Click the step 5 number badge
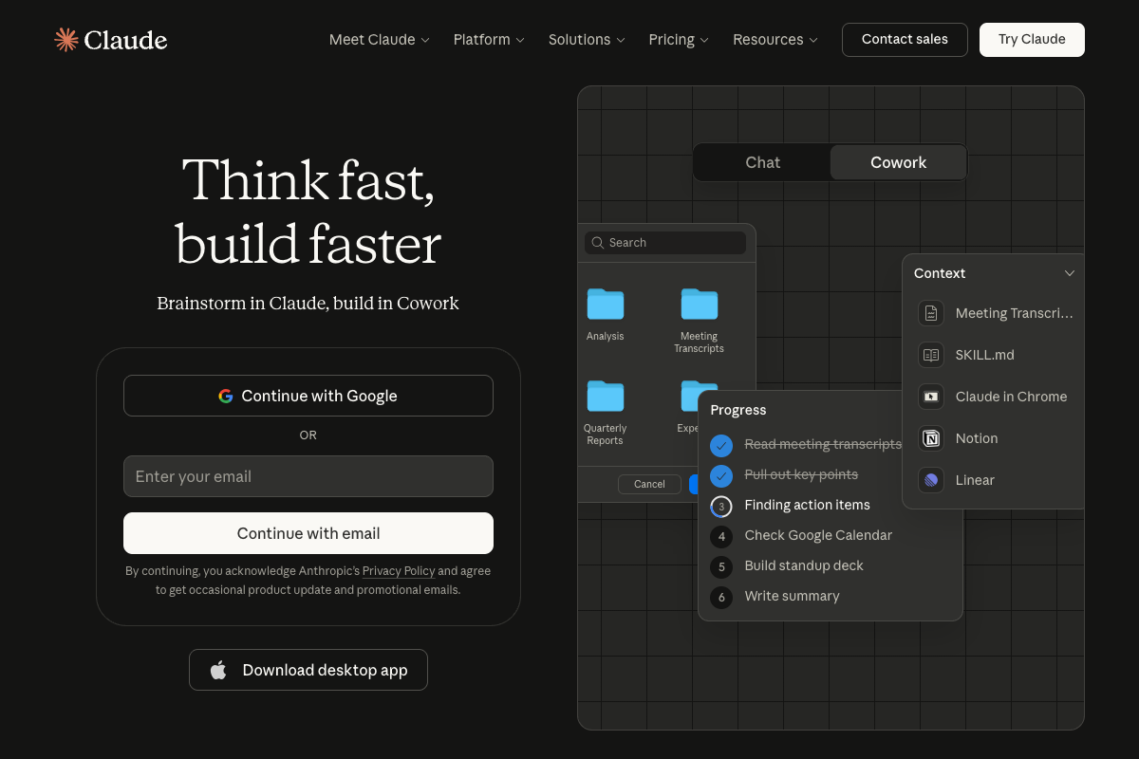 coord(721,566)
